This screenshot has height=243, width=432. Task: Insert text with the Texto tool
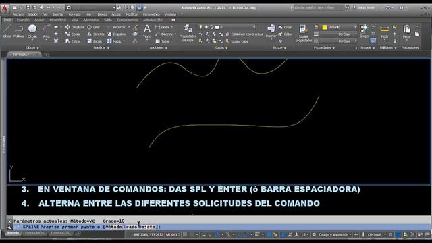147,31
